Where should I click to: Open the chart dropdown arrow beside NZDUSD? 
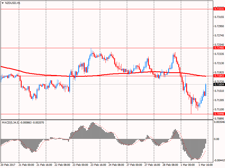point(3,3)
